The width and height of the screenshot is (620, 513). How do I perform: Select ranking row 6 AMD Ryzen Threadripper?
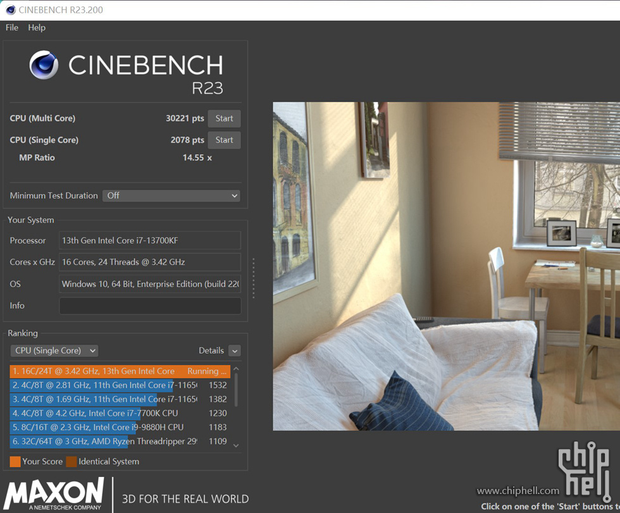point(120,441)
